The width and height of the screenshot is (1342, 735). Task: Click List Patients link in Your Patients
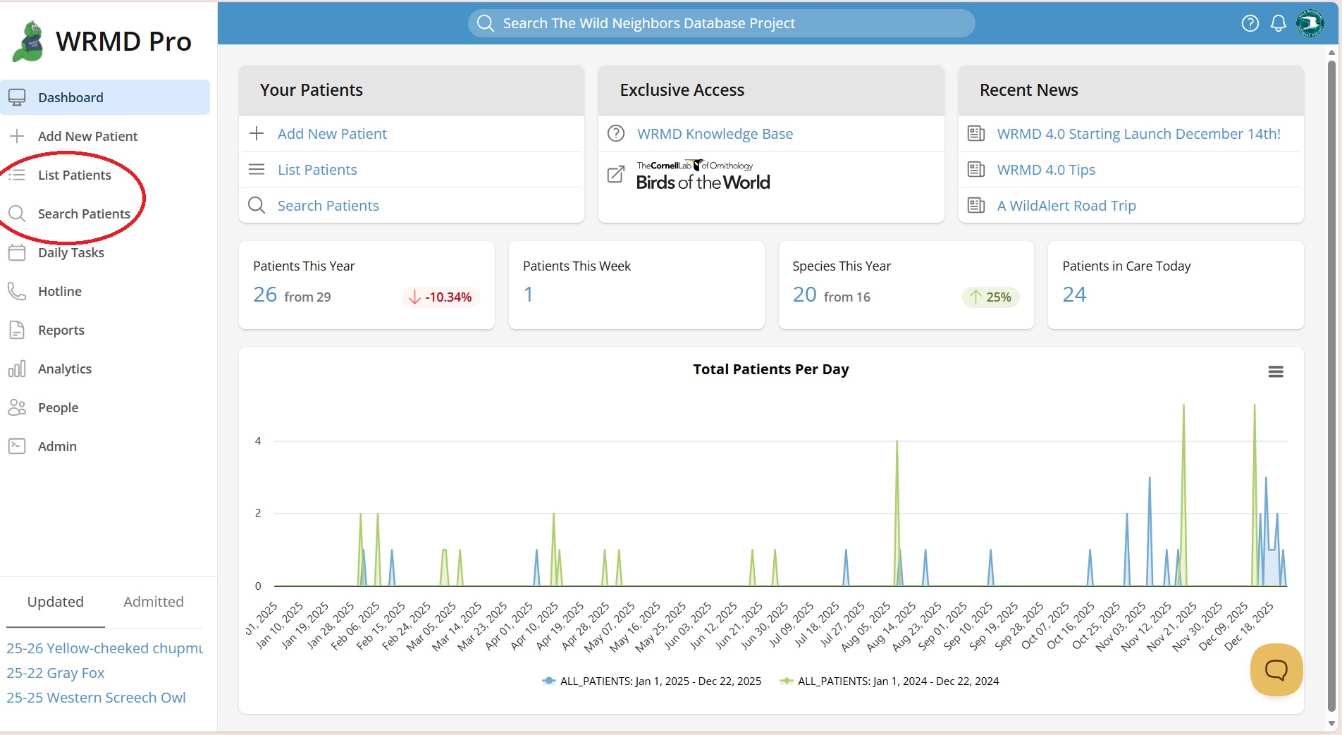[317, 169]
